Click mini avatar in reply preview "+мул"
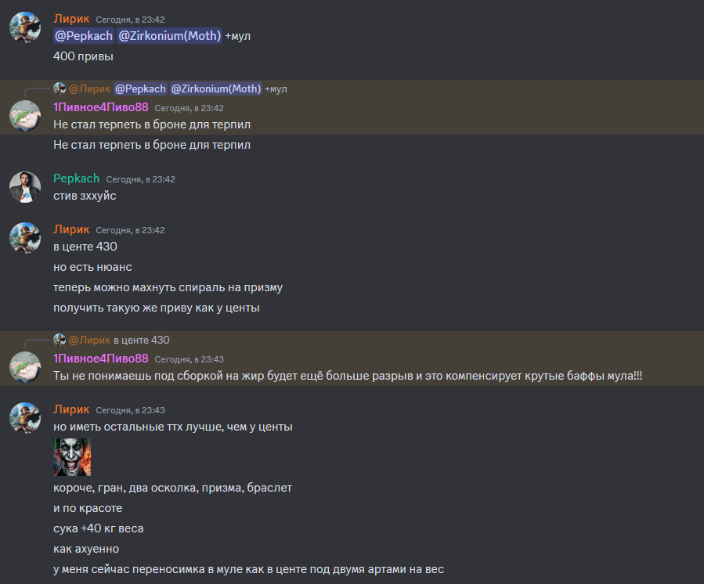The width and height of the screenshot is (704, 584). click(60, 88)
